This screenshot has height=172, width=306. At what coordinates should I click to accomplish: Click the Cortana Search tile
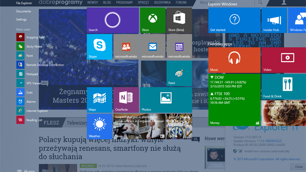(x=113, y=20)
